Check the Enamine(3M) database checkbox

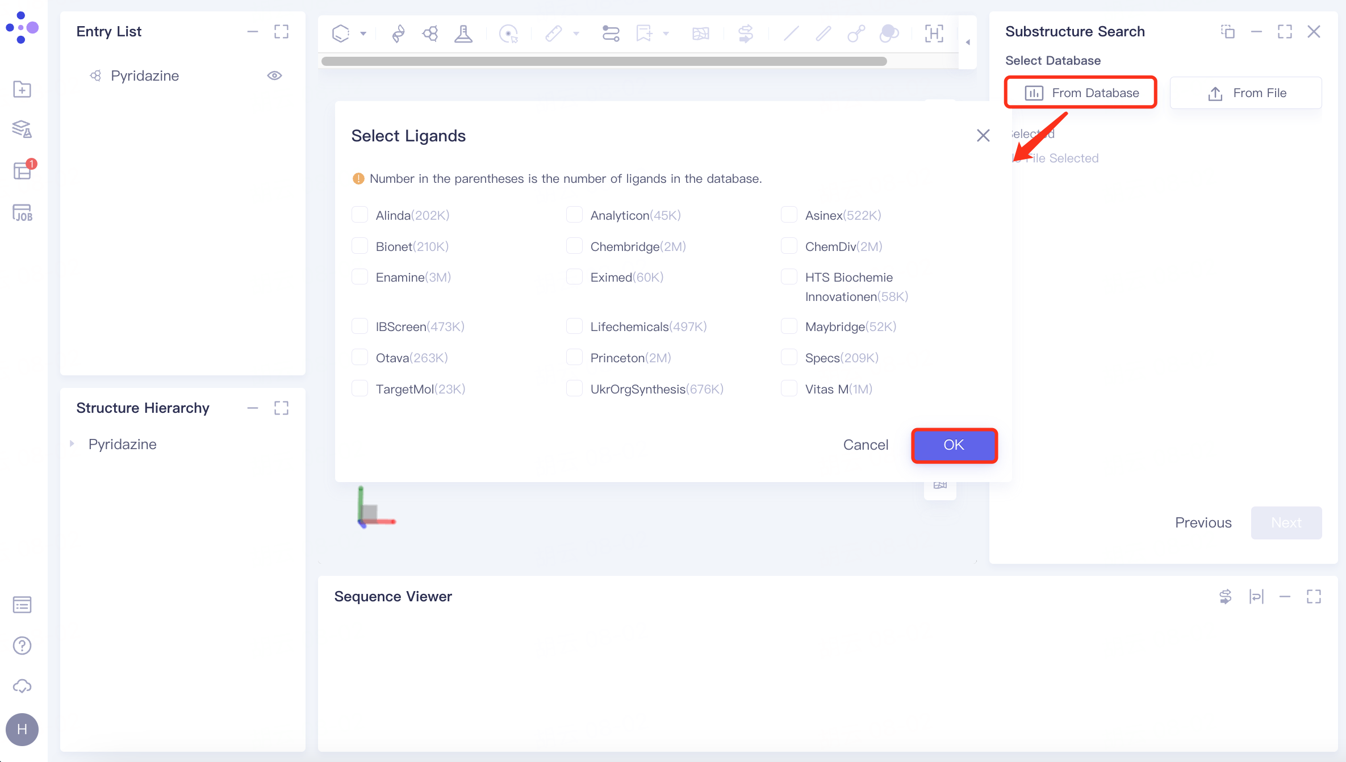click(360, 277)
